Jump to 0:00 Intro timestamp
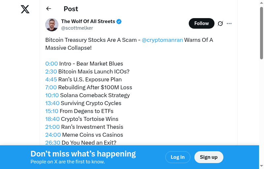The width and height of the screenshot is (264, 169). pyautogui.click(x=51, y=64)
